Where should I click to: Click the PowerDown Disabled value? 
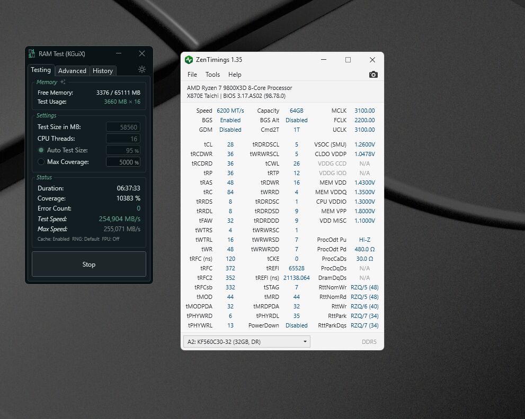click(297, 325)
